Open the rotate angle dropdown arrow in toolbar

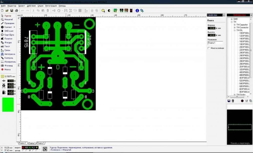pyautogui.click(x=62, y=11)
